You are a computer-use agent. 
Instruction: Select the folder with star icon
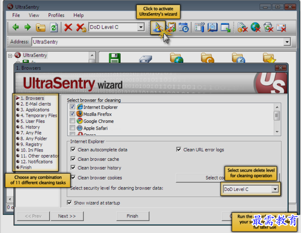coord(269,58)
